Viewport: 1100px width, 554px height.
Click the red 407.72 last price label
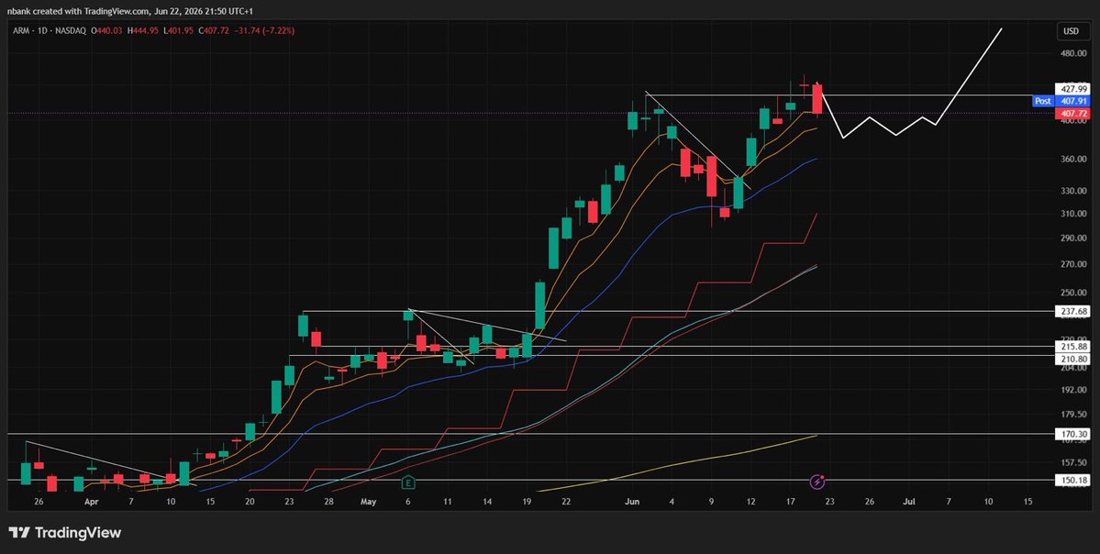tap(1071, 113)
